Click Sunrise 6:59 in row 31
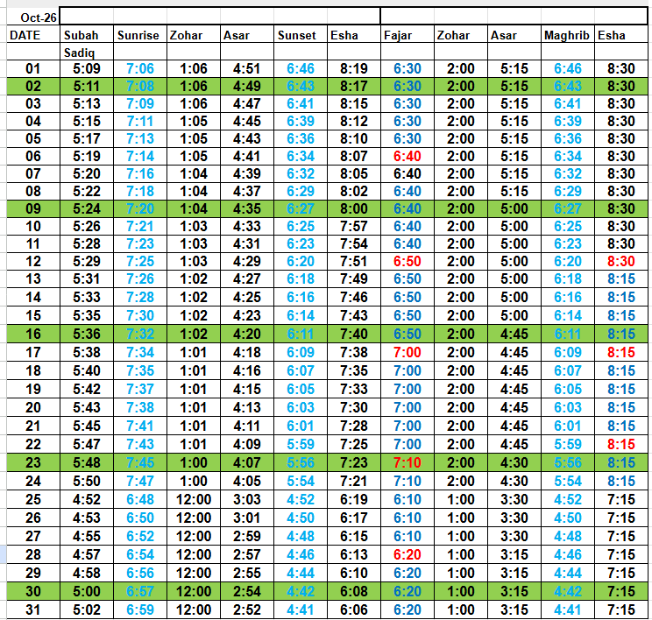652x620 pixels. pyautogui.click(x=140, y=609)
